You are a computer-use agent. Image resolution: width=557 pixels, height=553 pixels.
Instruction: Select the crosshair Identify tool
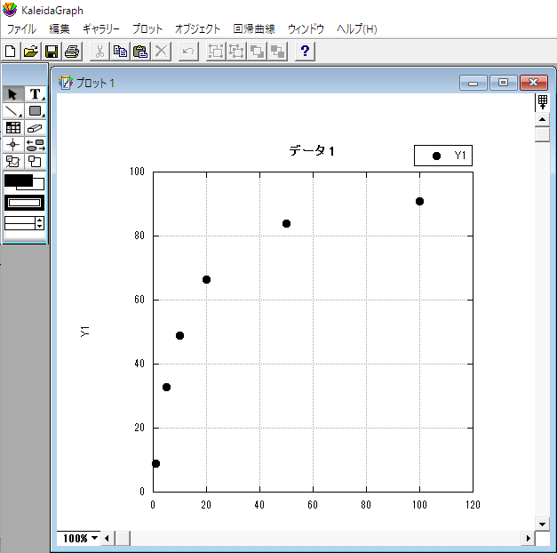click(x=13, y=145)
